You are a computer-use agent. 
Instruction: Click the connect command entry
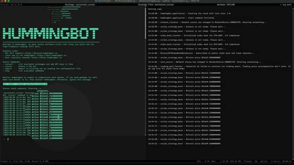[x=38, y=64]
